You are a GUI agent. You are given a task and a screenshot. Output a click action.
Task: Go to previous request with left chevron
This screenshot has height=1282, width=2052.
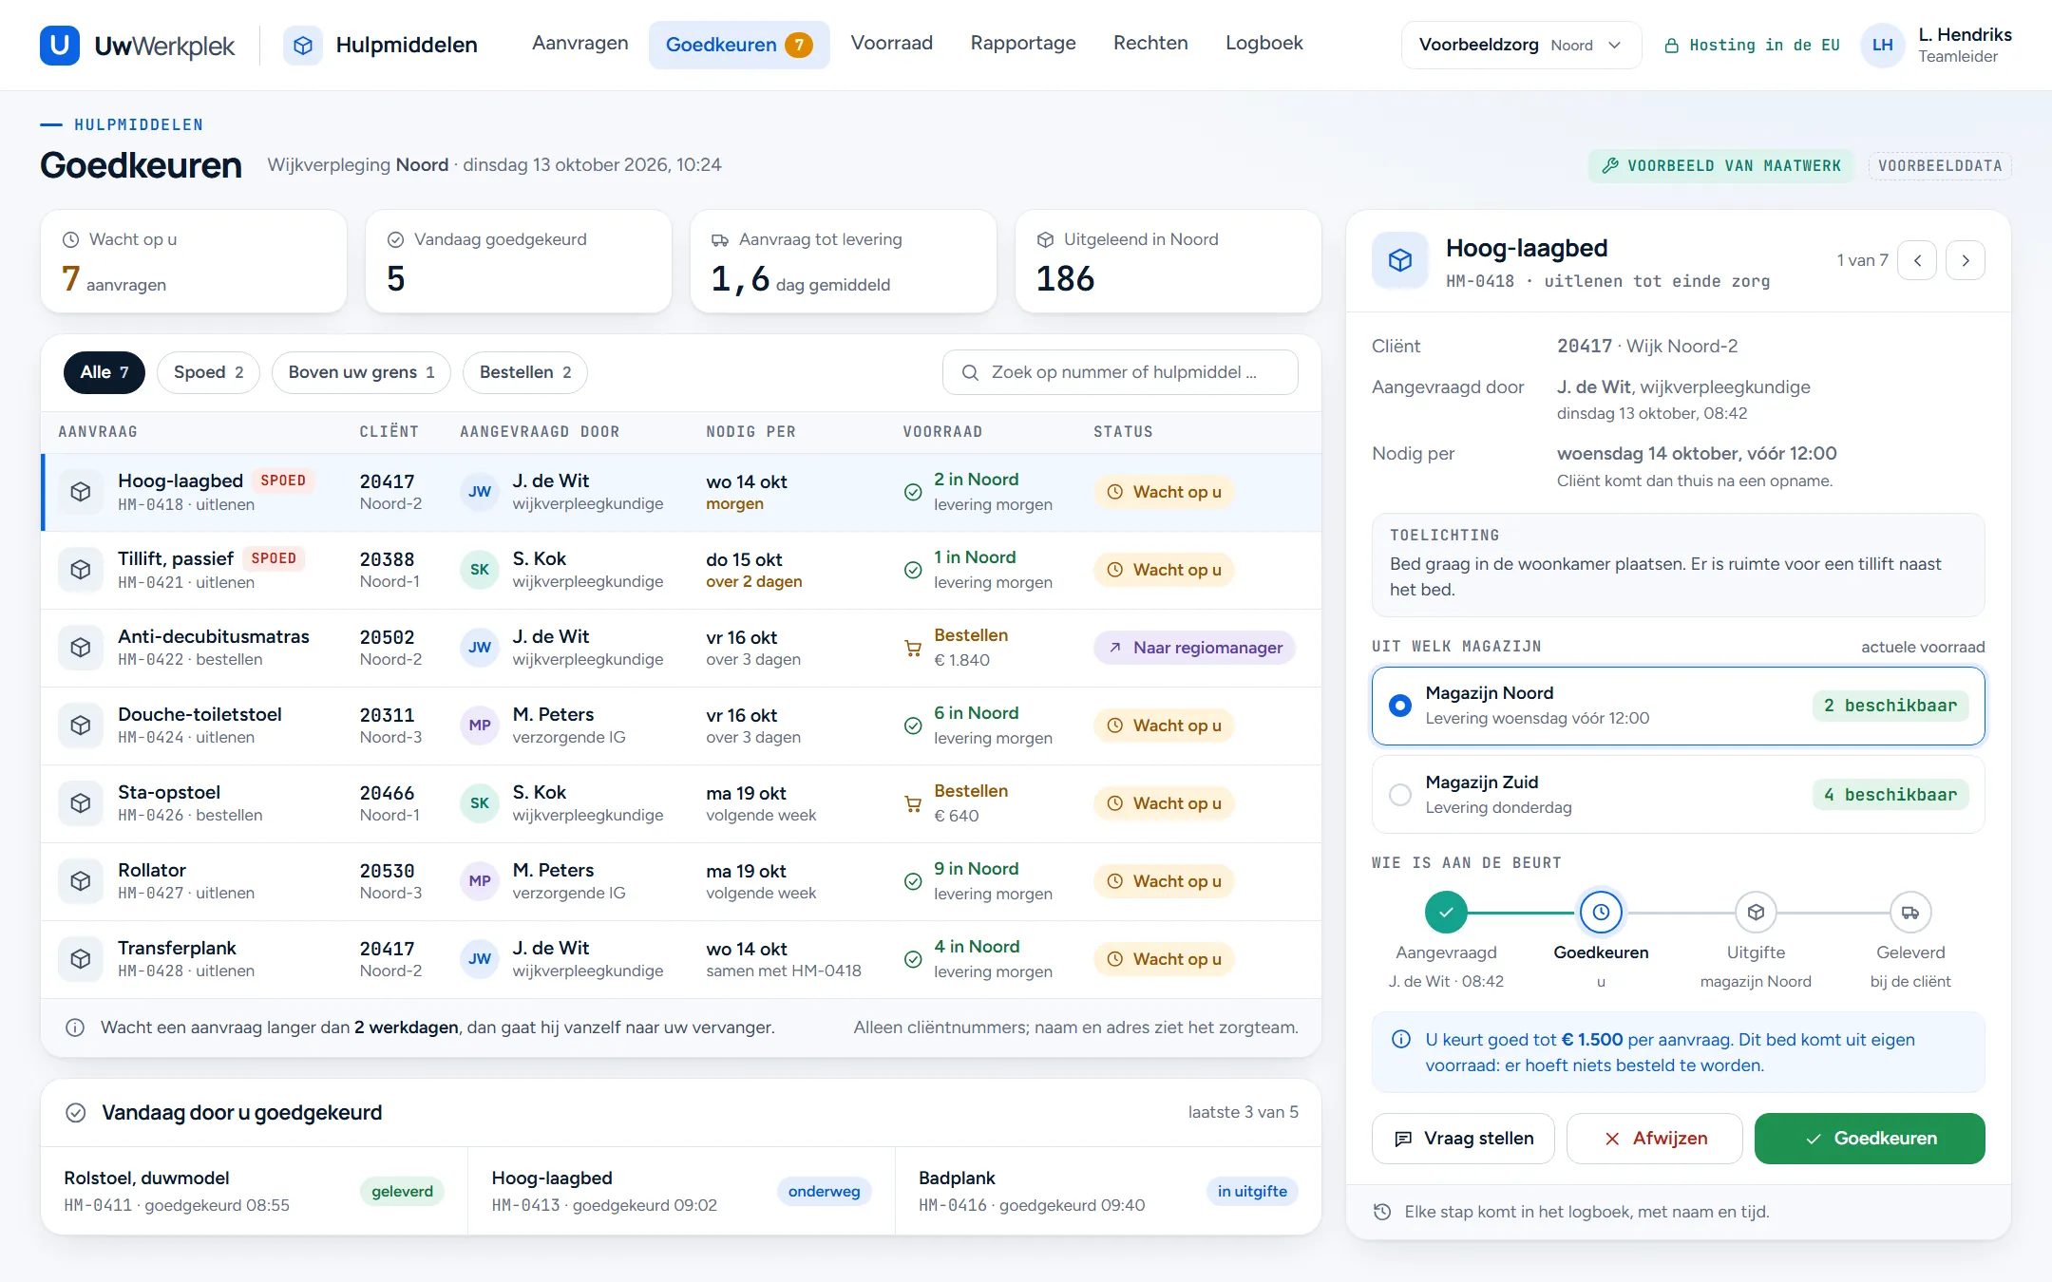click(1917, 260)
